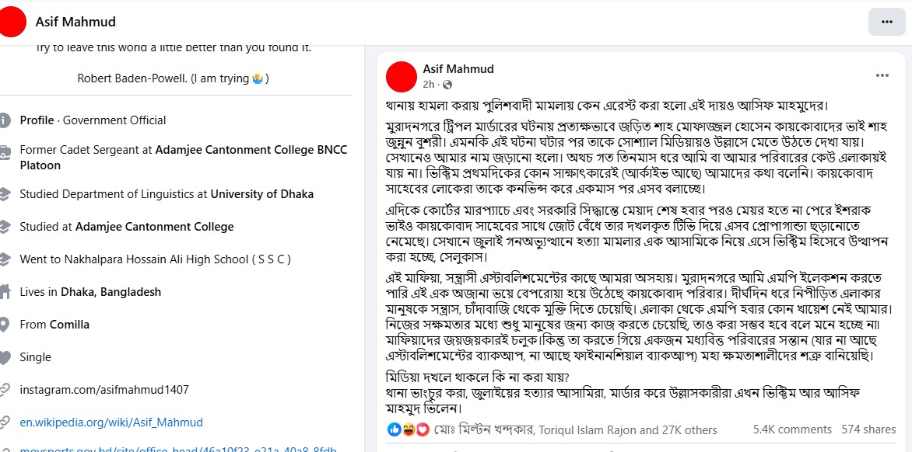Click the location pin icon beside From Comilla
The image size is (912, 452).
coord(5,325)
